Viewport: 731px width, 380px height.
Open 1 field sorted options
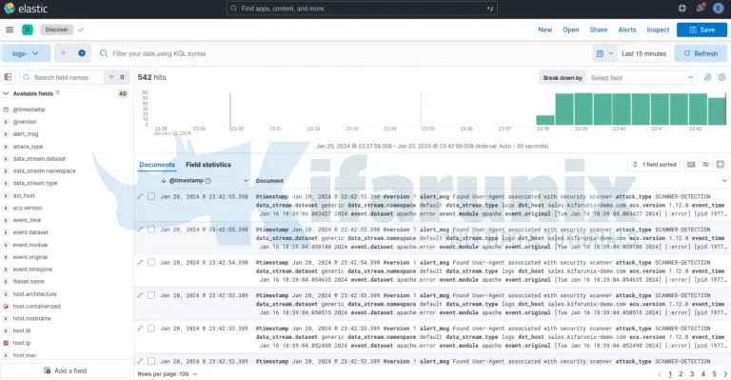[654, 164]
